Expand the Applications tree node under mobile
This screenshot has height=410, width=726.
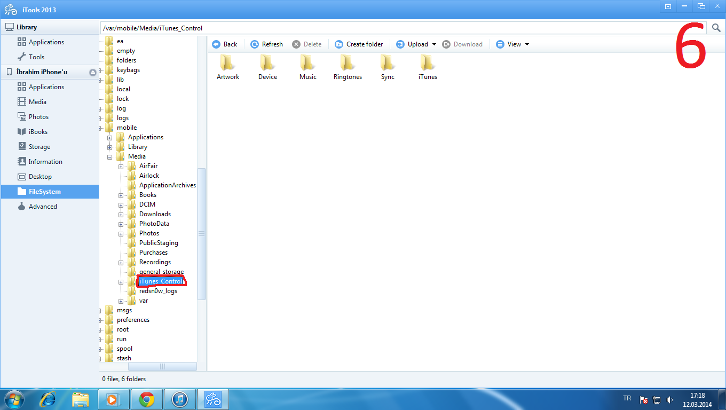[110, 138]
